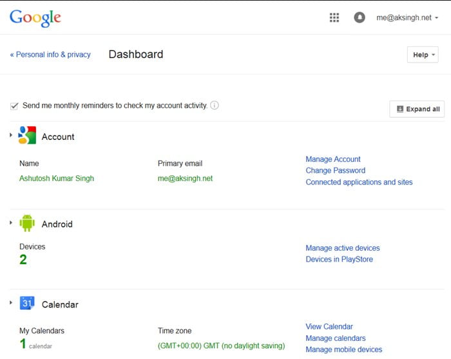Click the My Calendars count 1 calendar

[35, 344]
